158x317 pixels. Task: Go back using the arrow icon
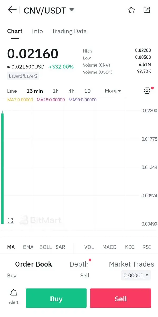12,10
